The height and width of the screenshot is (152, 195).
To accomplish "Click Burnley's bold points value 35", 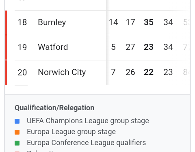I will pyautogui.click(x=149, y=22).
